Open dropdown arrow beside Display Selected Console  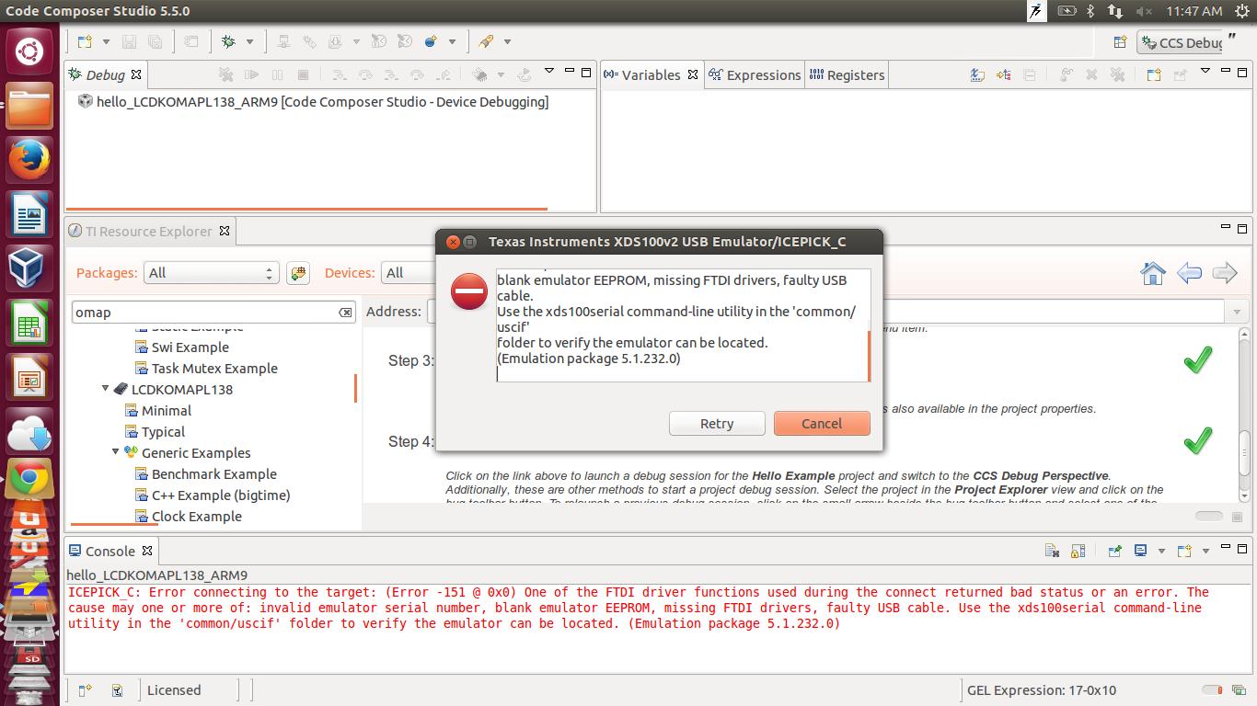(x=1161, y=552)
